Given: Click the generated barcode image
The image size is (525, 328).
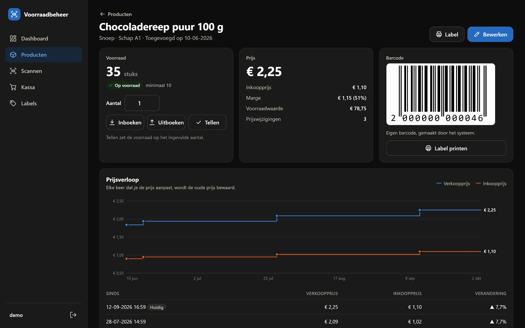Looking at the screenshot, I should [440, 94].
